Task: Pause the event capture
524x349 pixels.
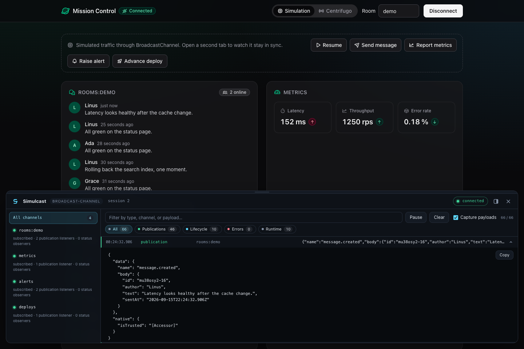Action: 416,217
